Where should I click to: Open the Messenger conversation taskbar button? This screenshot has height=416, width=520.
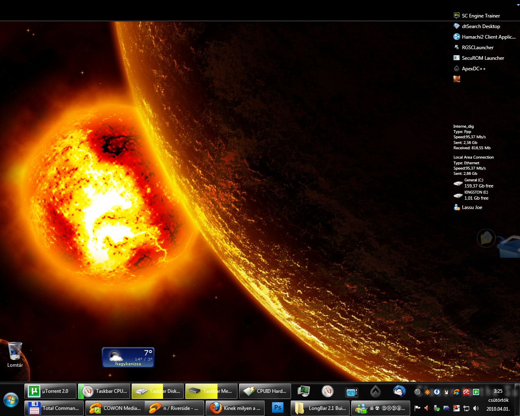coord(381,408)
